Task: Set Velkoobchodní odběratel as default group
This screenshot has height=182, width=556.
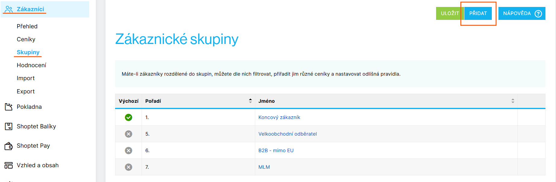Action: [x=128, y=134]
